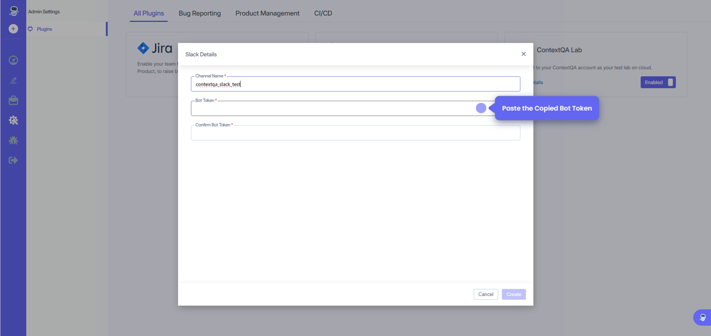Click the logout arrow icon in sidebar
711x336 pixels.
click(x=13, y=160)
